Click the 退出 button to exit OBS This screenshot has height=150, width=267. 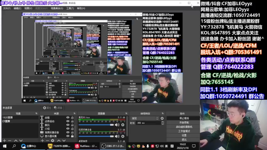click(184, 140)
